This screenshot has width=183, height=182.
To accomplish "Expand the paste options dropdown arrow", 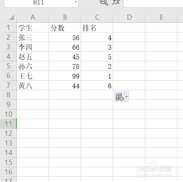I will coord(126,97).
